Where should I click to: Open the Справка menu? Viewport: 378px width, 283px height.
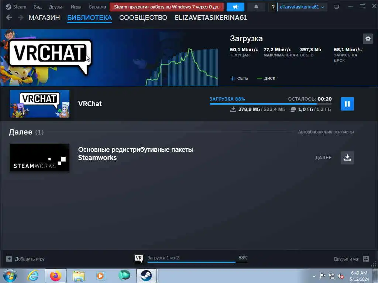(x=97, y=7)
